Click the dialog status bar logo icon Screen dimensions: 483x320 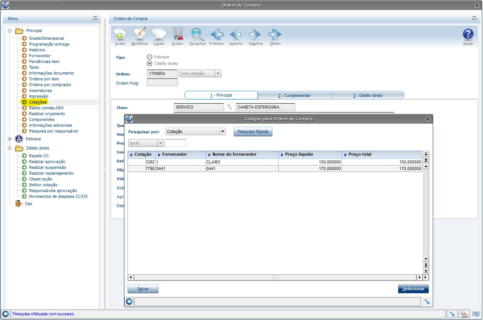click(x=129, y=301)
